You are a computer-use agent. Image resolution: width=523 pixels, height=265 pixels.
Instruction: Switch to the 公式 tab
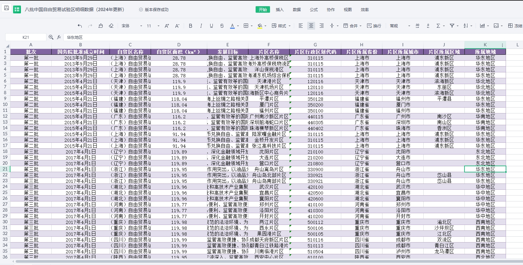[x=313, y=9]
